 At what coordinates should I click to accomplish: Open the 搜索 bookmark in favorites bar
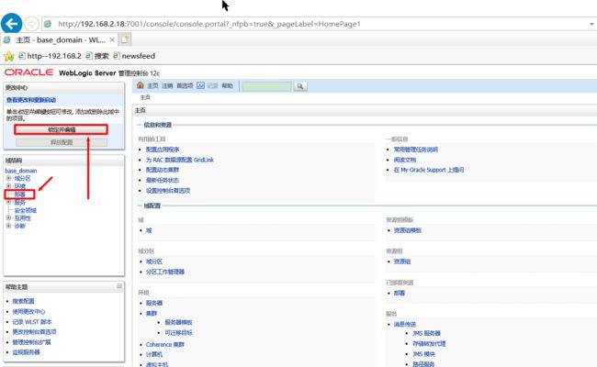[x=97, y=56]
